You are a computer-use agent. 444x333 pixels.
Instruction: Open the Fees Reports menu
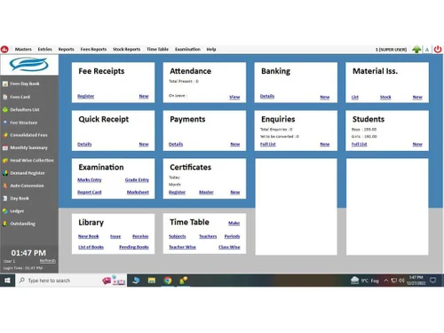coord(93,50)
